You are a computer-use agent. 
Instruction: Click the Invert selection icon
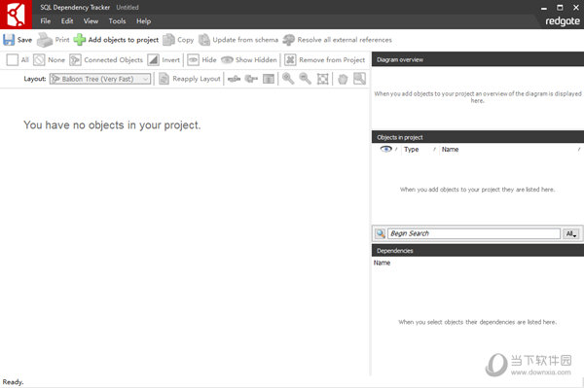153,60
